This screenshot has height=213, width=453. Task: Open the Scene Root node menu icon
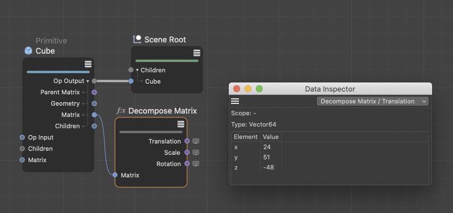[197, 53]
